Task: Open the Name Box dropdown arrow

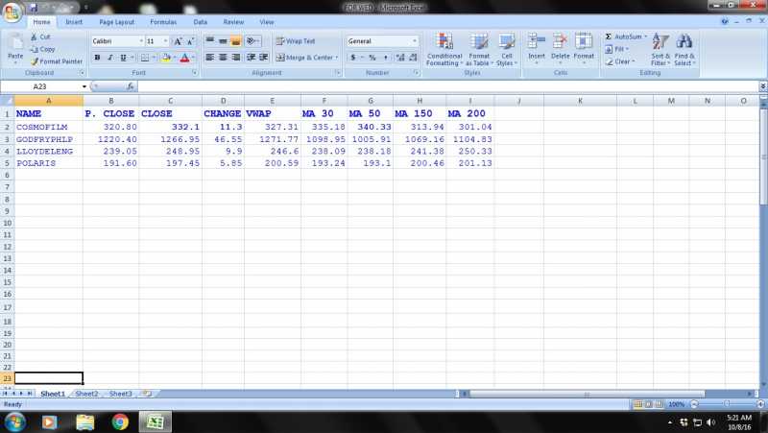Action: click(83, 86)
